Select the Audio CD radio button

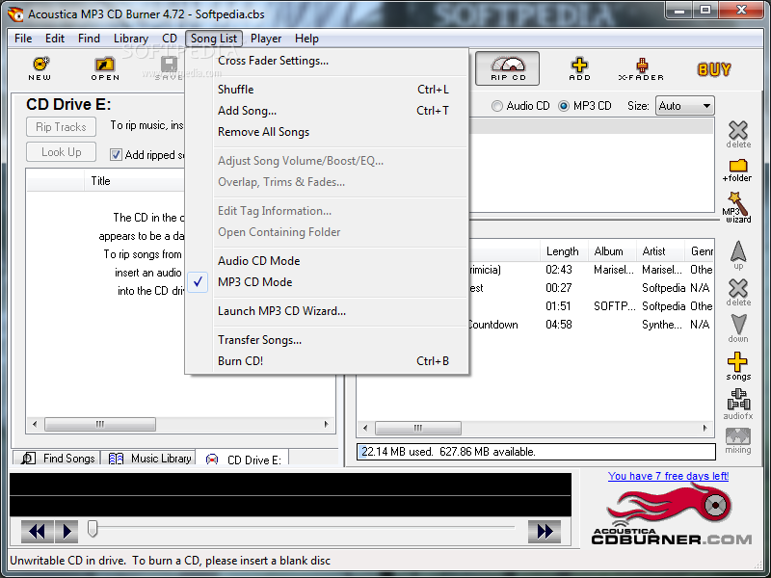pyautogui.click(x=497, y=106)
